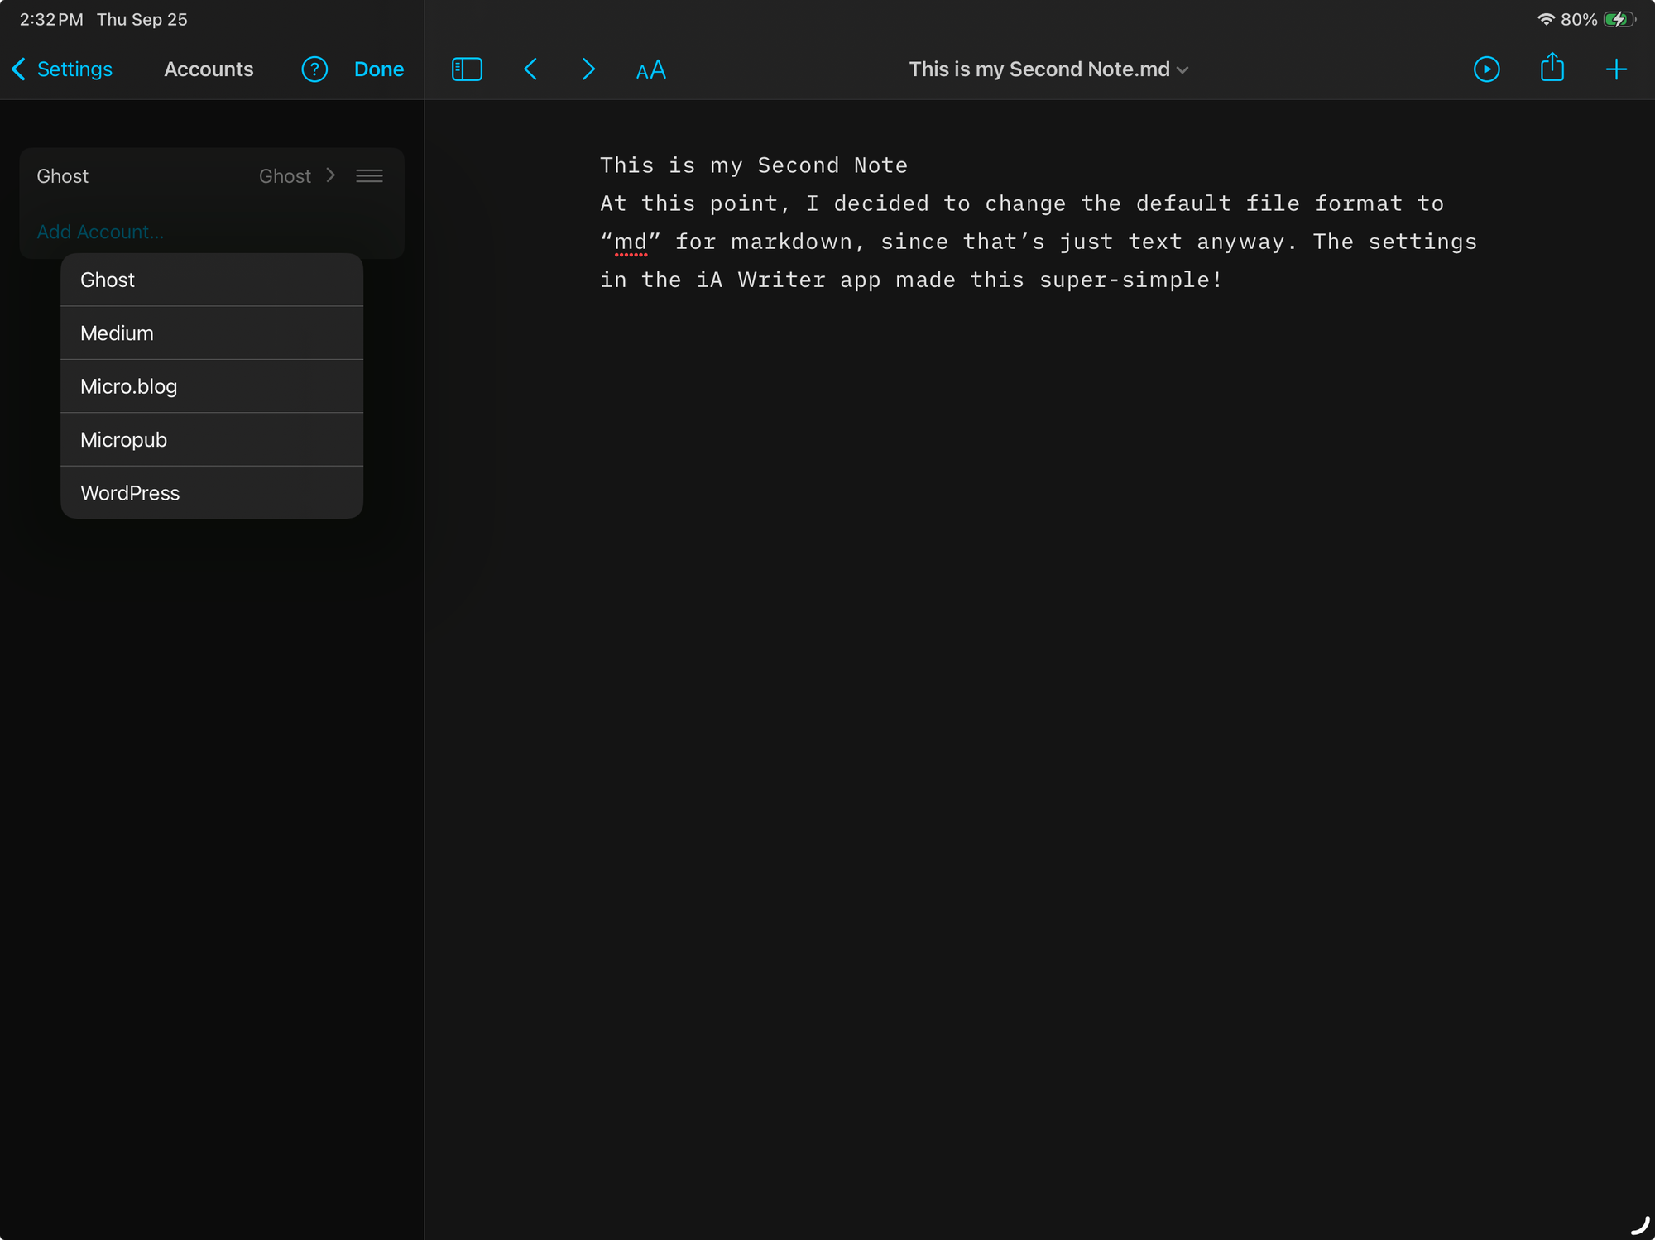Choose Ghost from account type menu
The image size is (1655, 1240).
click(212, 280)
